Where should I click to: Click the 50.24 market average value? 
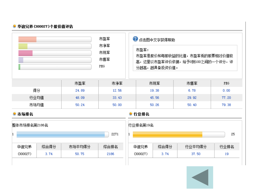click(80, 105)
